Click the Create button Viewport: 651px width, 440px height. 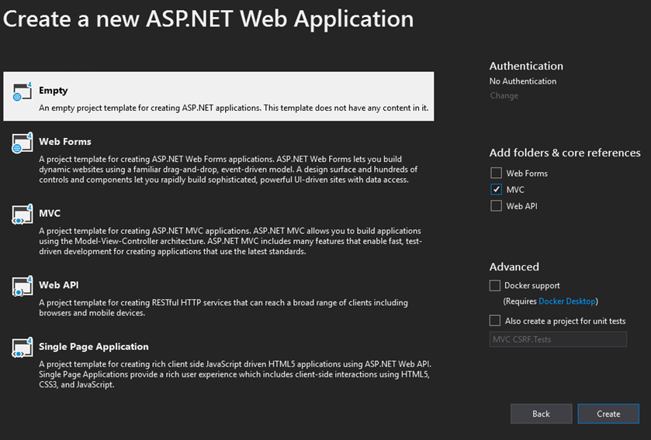[x=608, y=414]
